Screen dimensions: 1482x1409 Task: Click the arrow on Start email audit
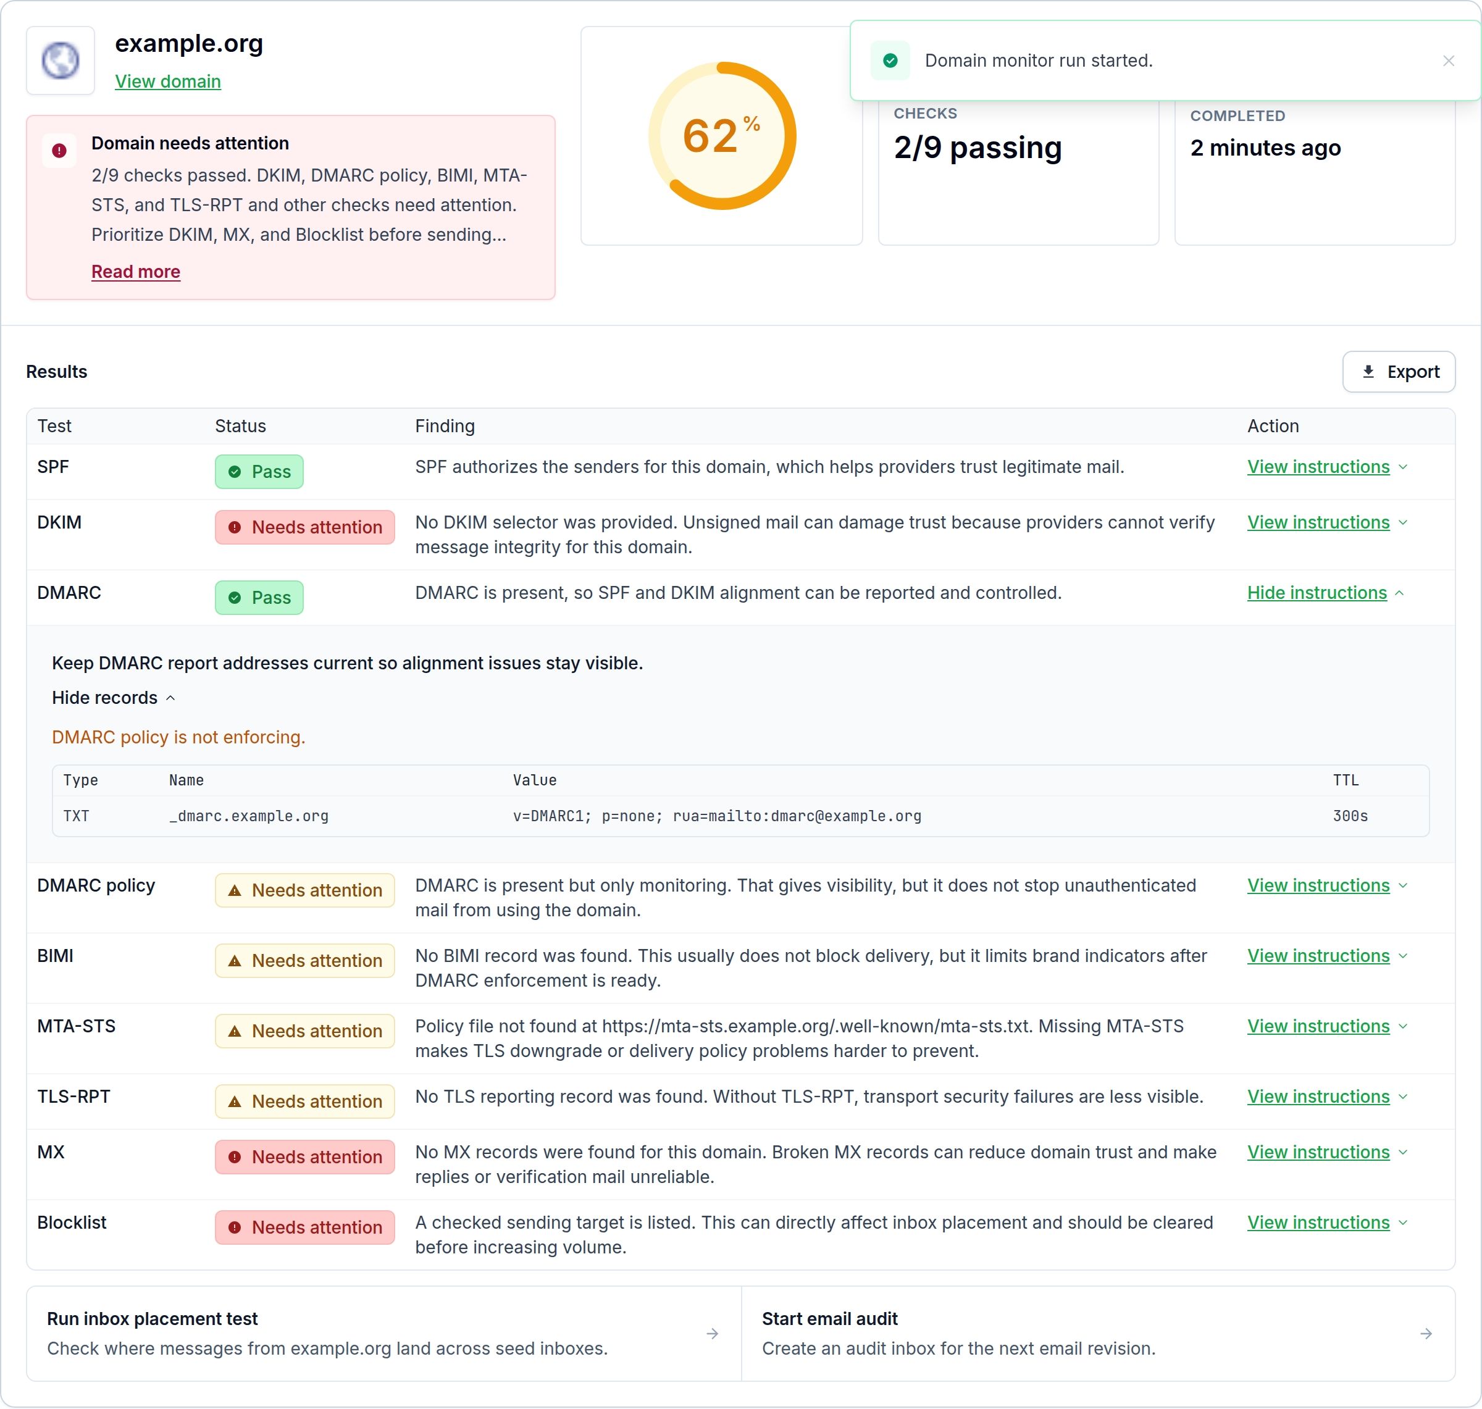(1426, 1334)
